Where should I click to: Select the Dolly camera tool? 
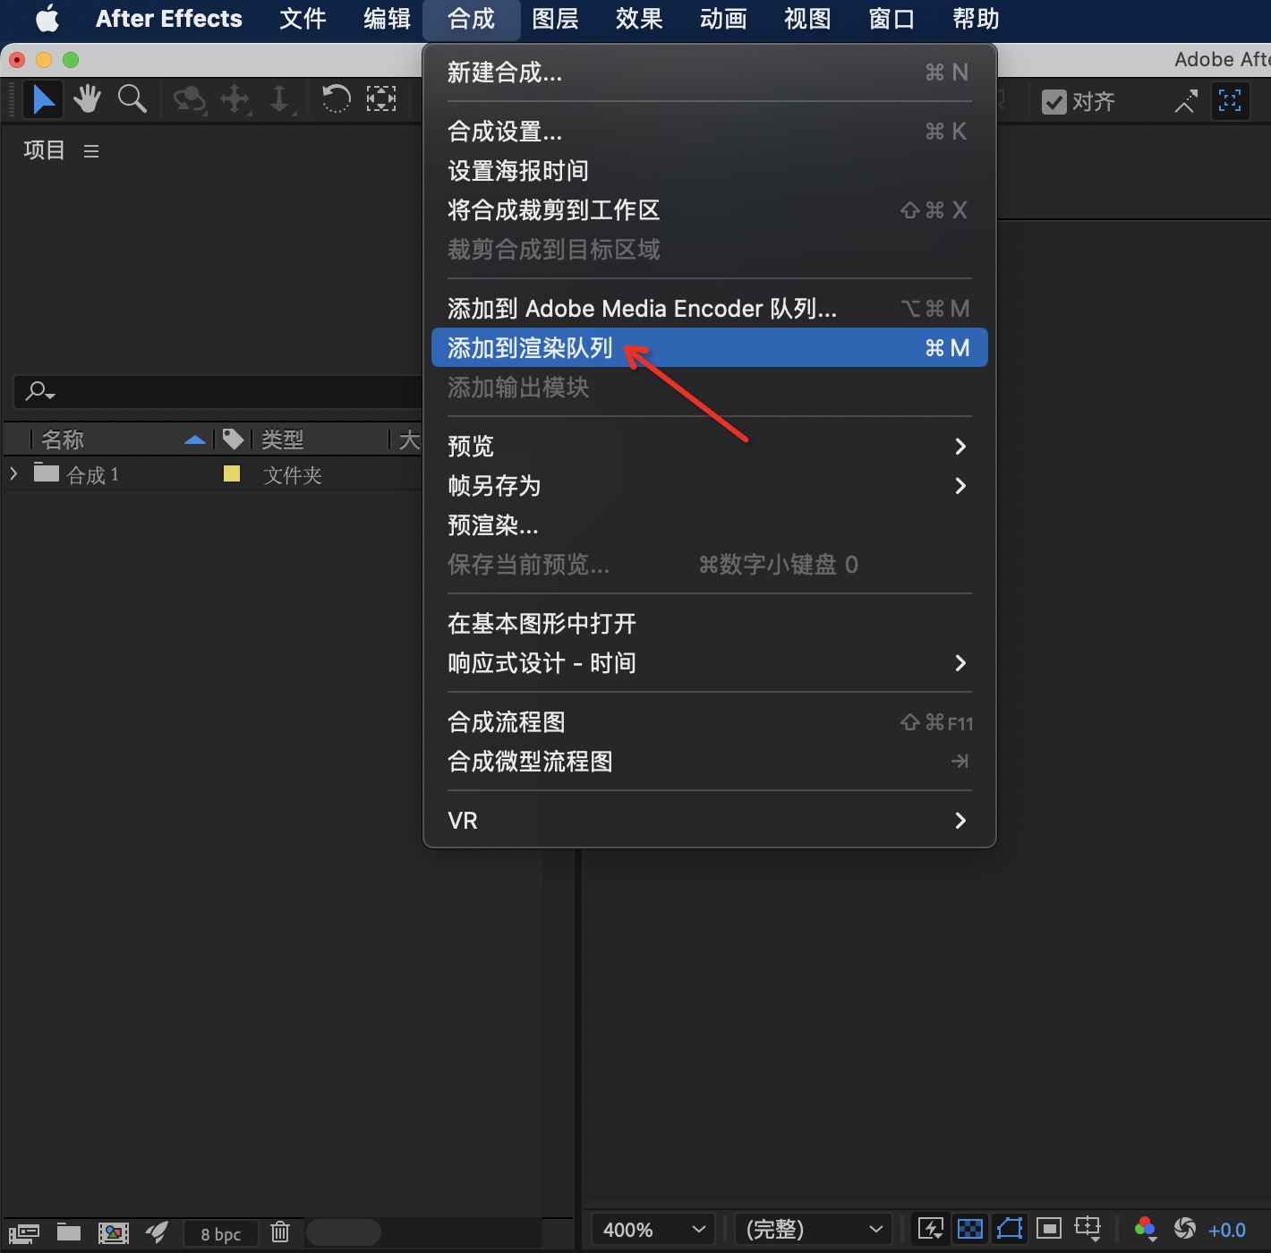coord(279,99)
